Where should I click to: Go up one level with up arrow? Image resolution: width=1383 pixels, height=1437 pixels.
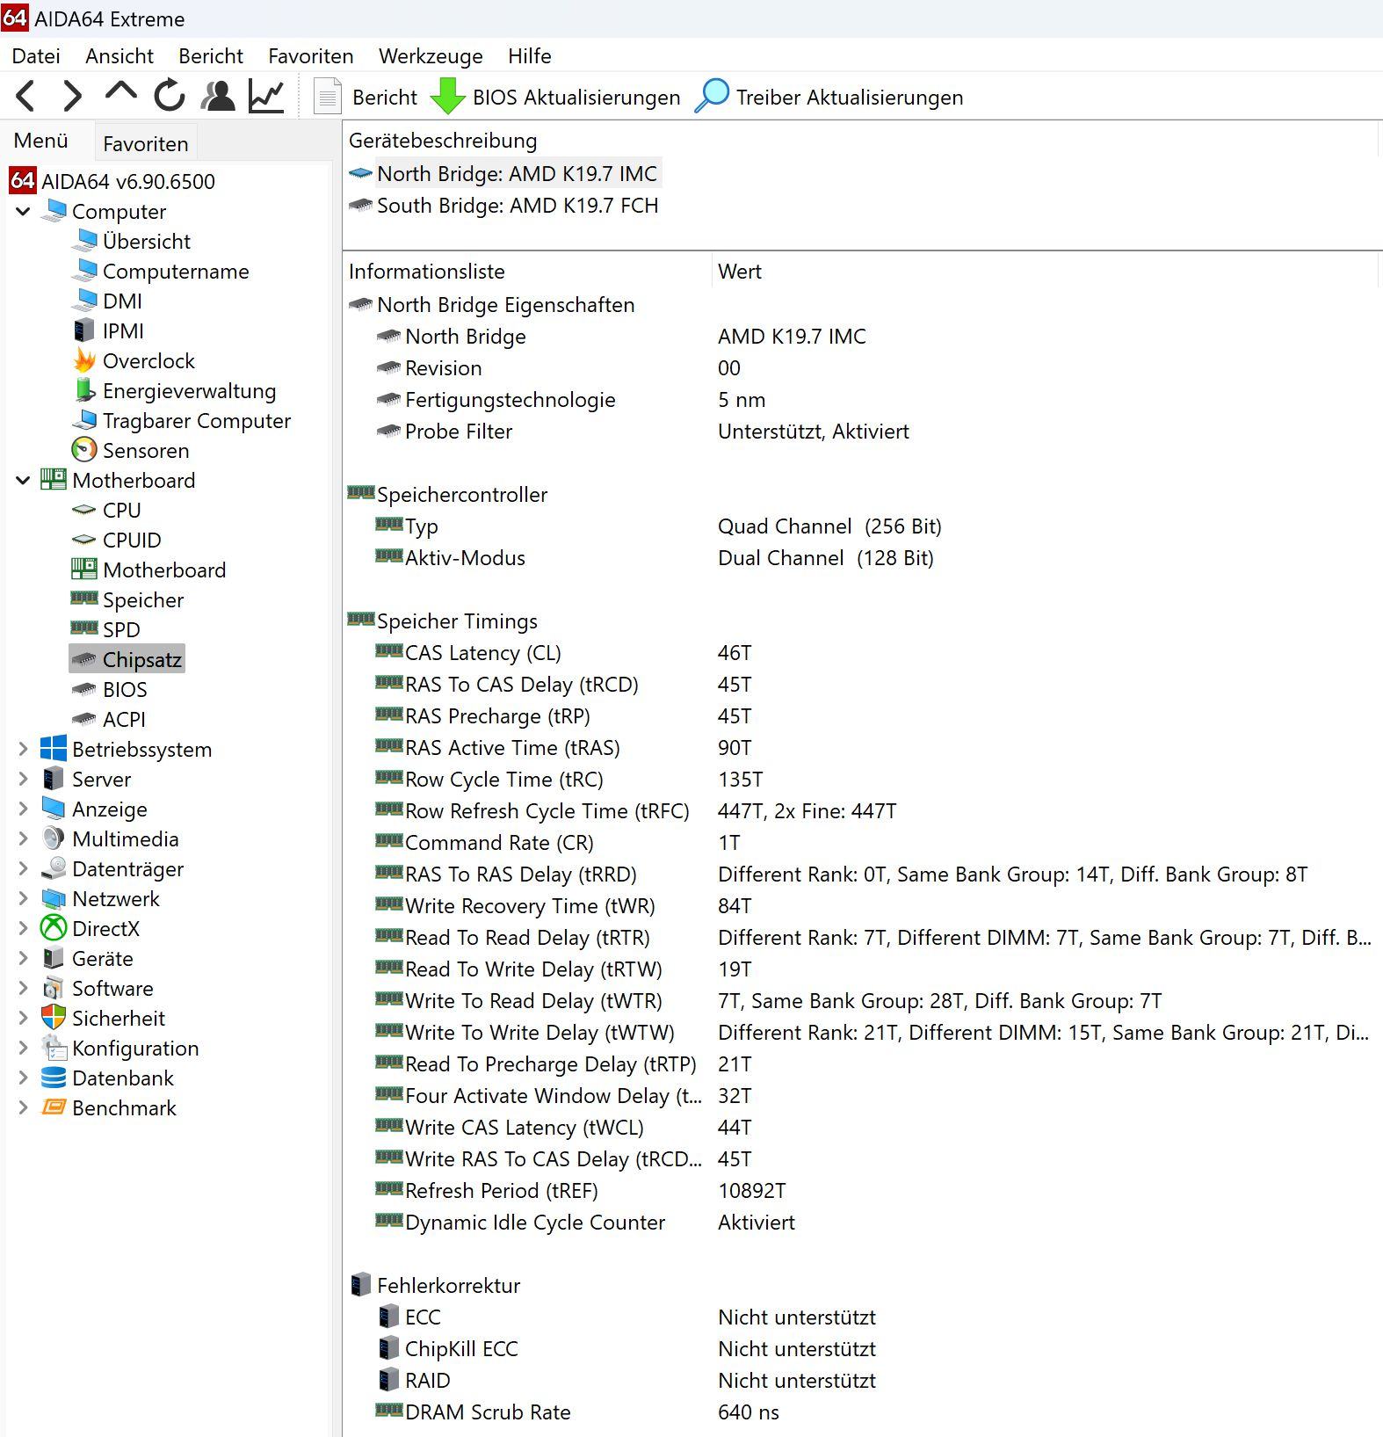pos(121,93)
